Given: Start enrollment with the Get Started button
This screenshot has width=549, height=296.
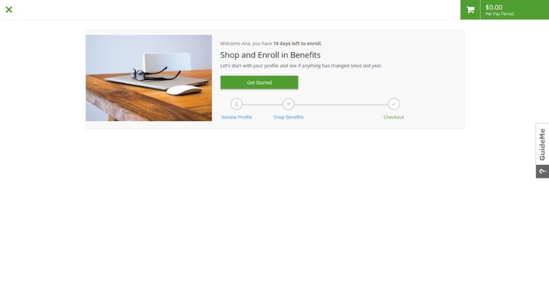Looking at the screenshot, I should pyautogui.click(x=259, y=83).
